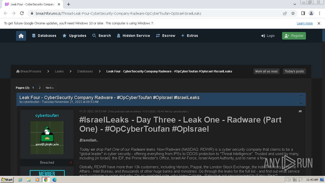The image size is (325, 183).
Task: Open the Hidden Service menu item
Action: click(133, 36)
